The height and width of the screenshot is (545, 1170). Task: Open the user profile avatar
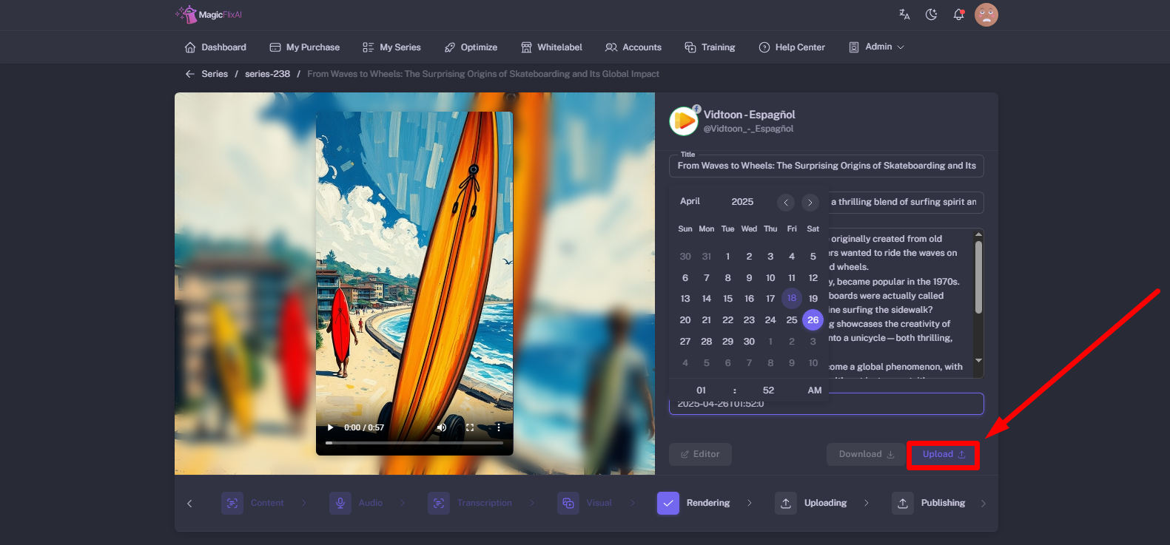pyautogui.click(x=986, y=15)
